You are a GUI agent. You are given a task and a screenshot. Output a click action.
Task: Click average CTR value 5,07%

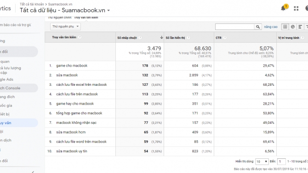click(x=267, y=48)
